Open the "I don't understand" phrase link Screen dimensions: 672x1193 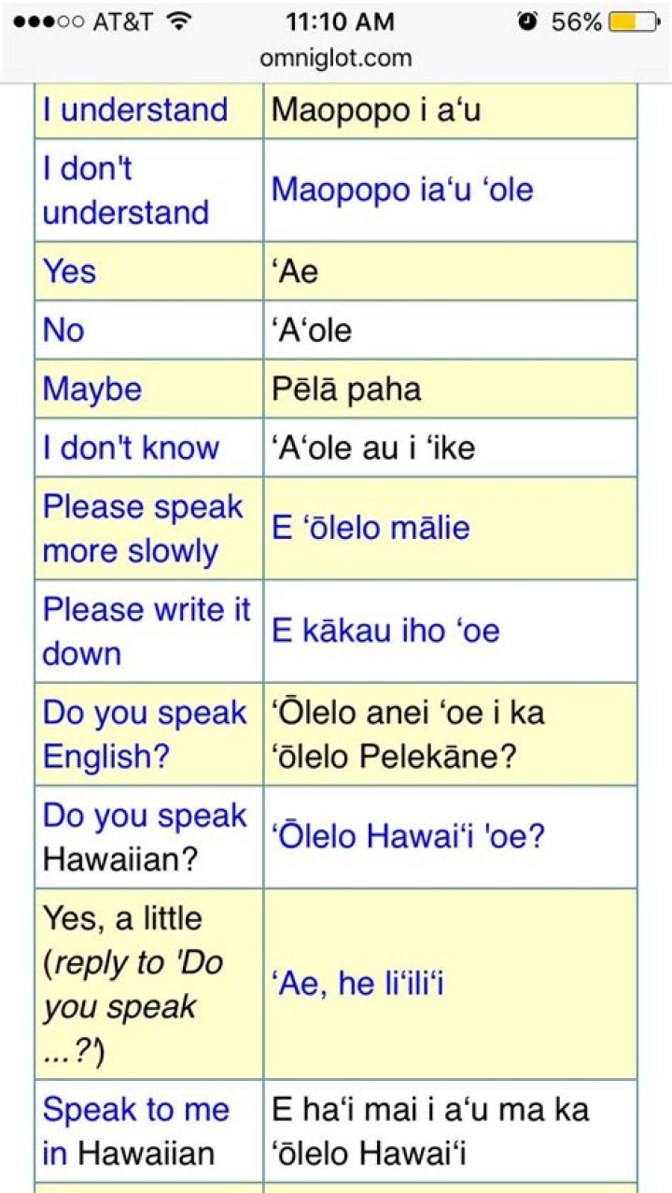(x=125, y=191)
